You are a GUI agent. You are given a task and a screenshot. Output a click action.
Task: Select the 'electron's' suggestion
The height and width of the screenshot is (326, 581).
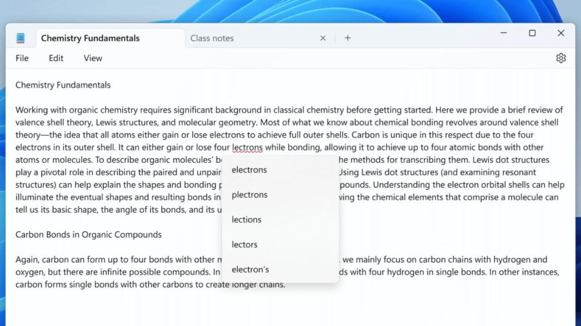coord(250,269)
